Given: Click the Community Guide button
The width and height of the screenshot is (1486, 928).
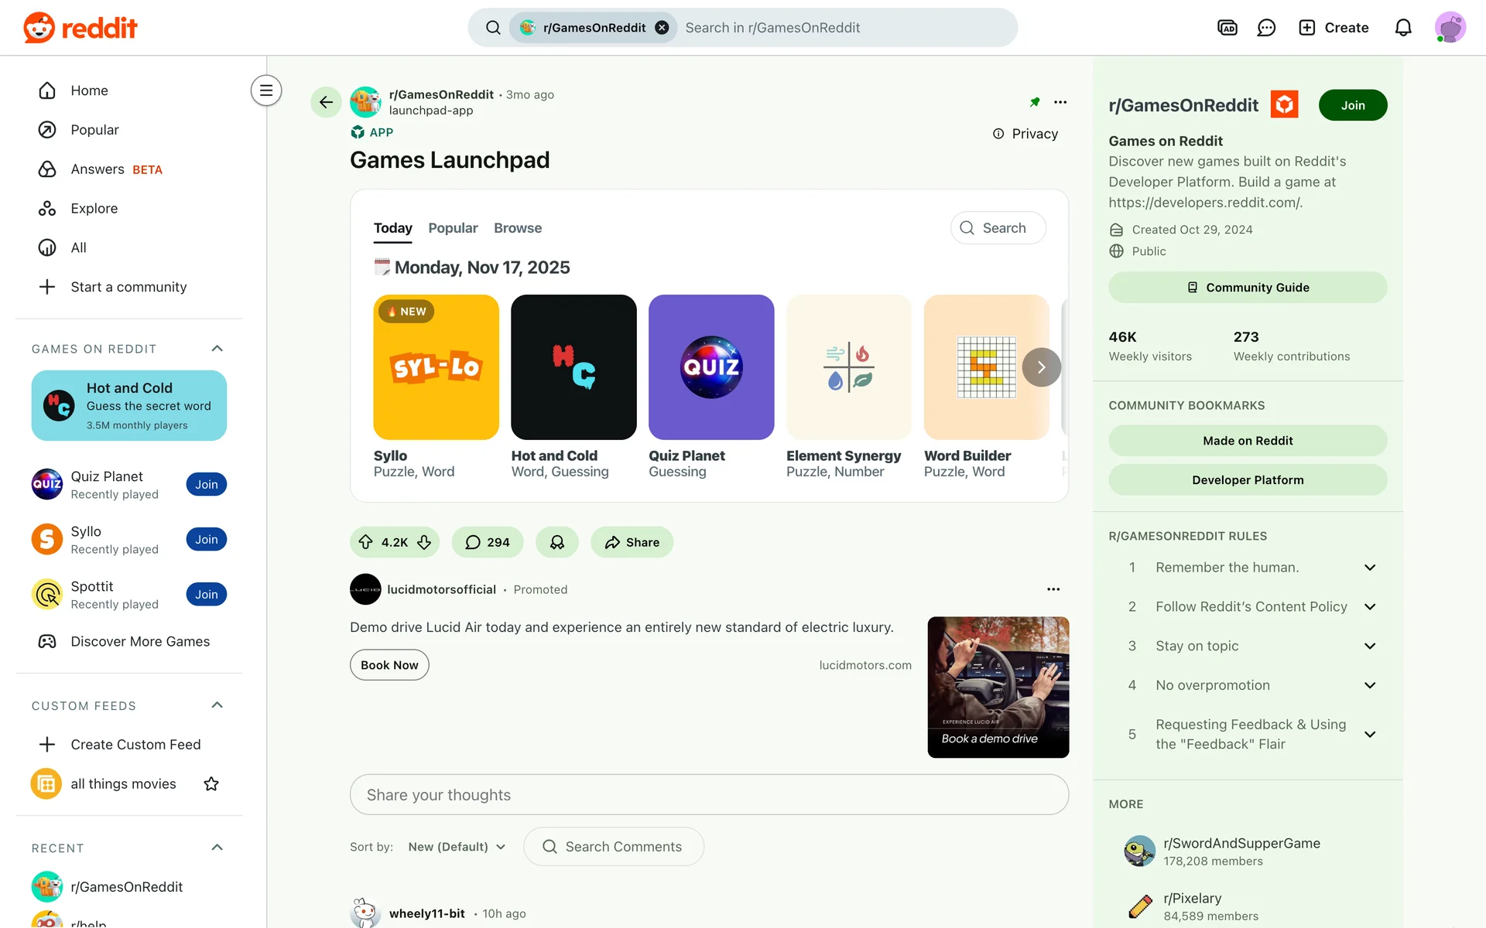Looking at the screenshot, I should pos(1248,288).
